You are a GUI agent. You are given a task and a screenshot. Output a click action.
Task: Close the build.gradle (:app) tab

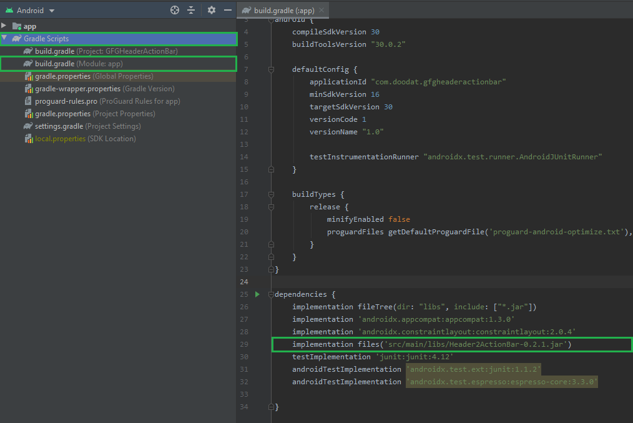click(321, 11)
